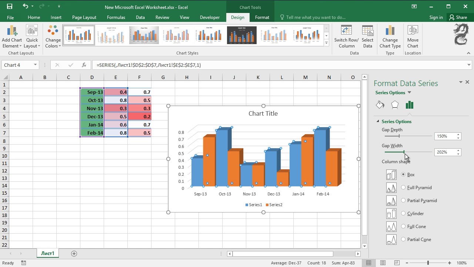Viewport: 474px width, 267px height.
Task: Switch to Page Layout view icon
Action: [x=383, y=263]
